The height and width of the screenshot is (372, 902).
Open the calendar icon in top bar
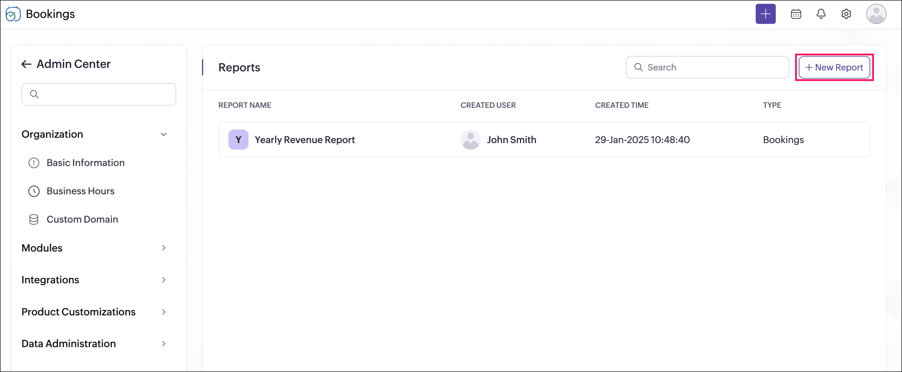(796, 14)
